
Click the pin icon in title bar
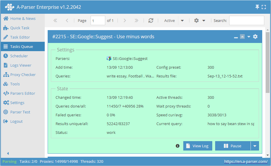pos(257,7)
